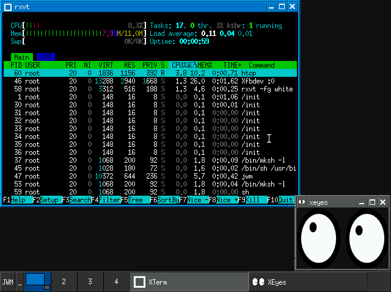Switch to the I/O tab in htop
Screen dimensions: 391x292
pyautogui.click(x=46, y=57)
